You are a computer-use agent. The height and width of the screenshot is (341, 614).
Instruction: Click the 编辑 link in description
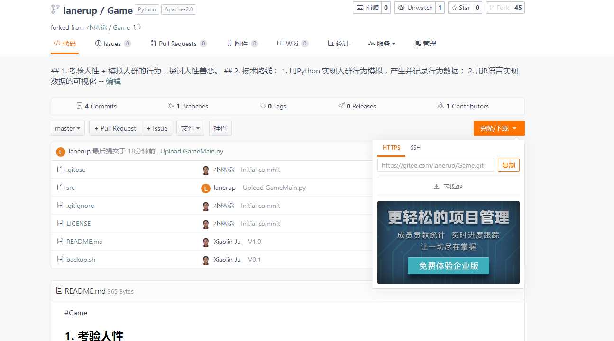(113, 81)
